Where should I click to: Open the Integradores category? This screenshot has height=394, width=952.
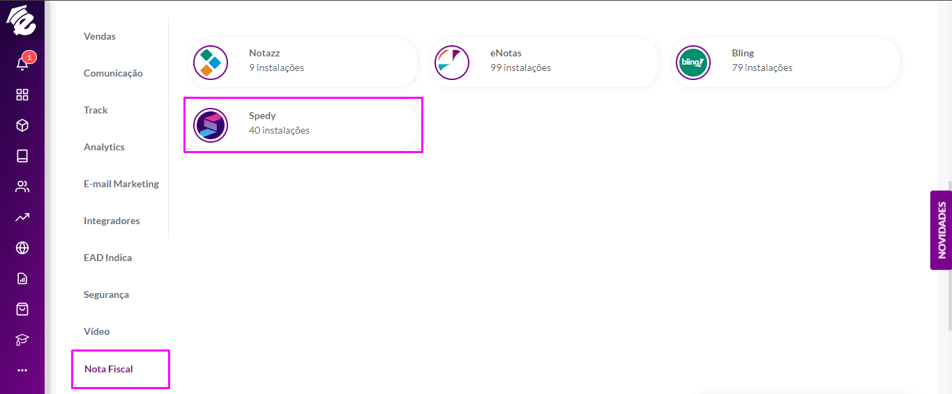pyautogui.click(x=112, y=221)
